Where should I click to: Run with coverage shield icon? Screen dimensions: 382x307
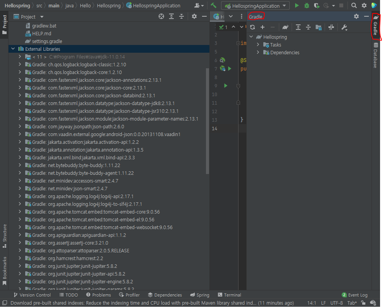(x=316, y=5)
